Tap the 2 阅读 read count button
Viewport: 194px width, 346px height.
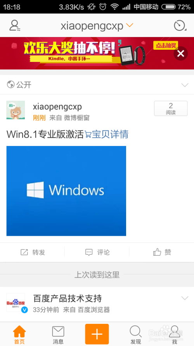click(171, 108)
